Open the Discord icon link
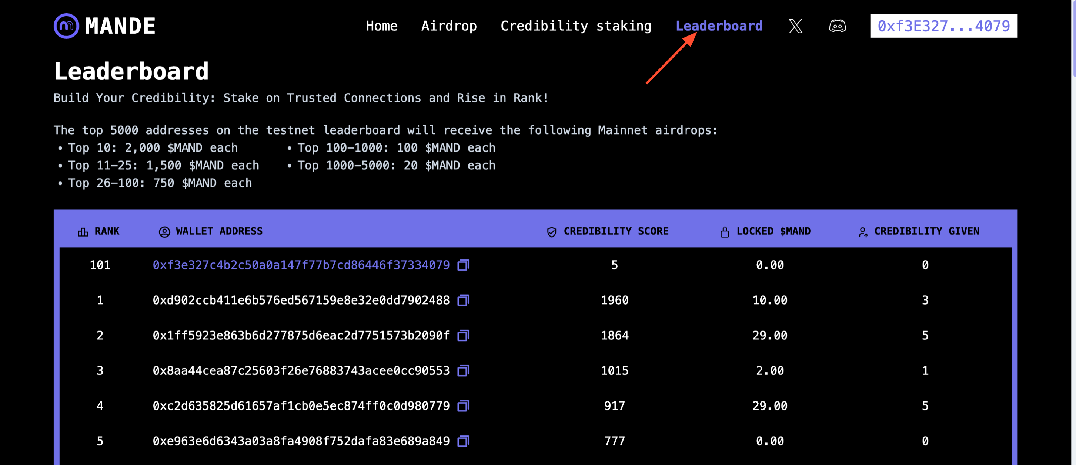 click(837, 26)
